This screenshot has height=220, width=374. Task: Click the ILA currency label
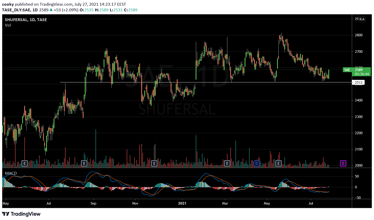[x=362, y=19]
